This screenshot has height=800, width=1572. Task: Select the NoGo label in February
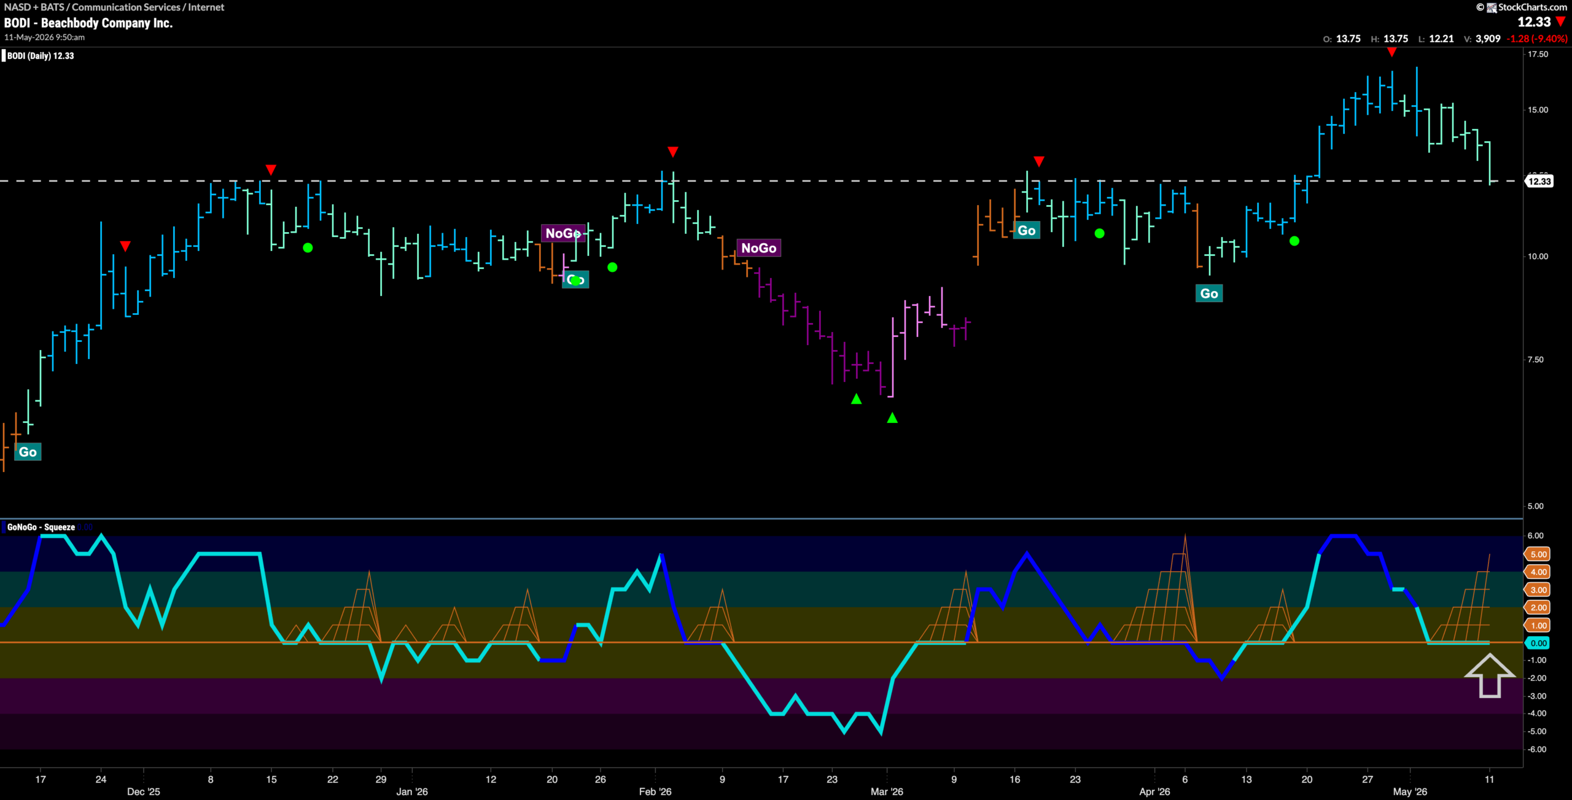tap(758, 248)
